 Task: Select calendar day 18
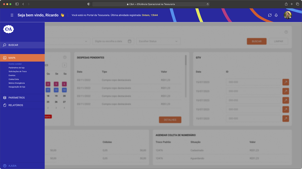(x=48, y=96)
